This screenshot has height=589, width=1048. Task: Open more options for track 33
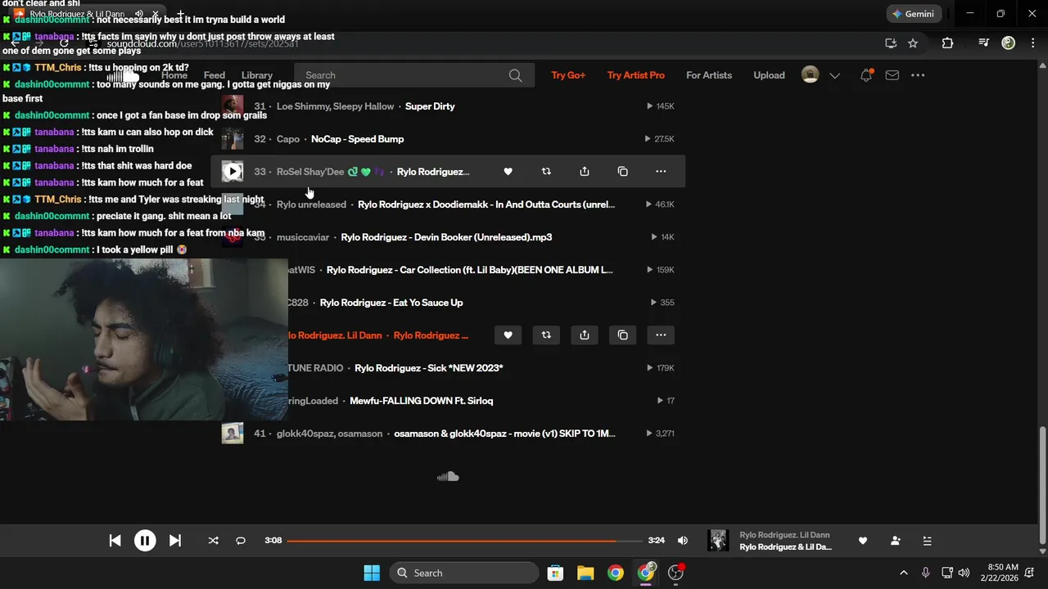pos(661,172)
